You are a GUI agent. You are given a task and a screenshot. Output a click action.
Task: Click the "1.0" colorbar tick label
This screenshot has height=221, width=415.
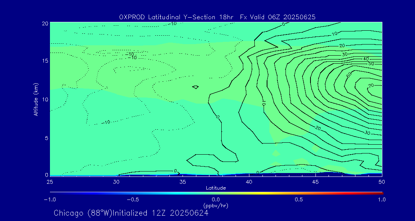(x=382, y=200)
